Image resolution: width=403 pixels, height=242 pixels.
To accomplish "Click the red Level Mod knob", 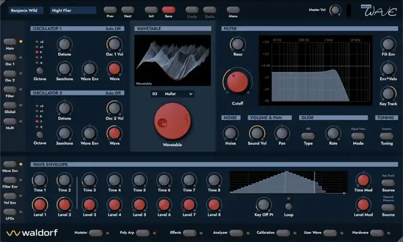I will pos(363,205).
